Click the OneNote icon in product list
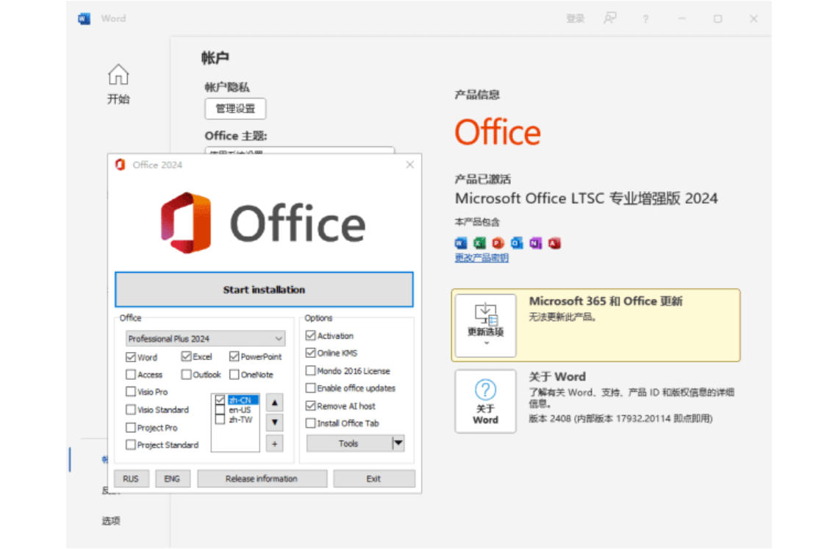Screen dimensions: 838x549 click(x=536, y=243)
